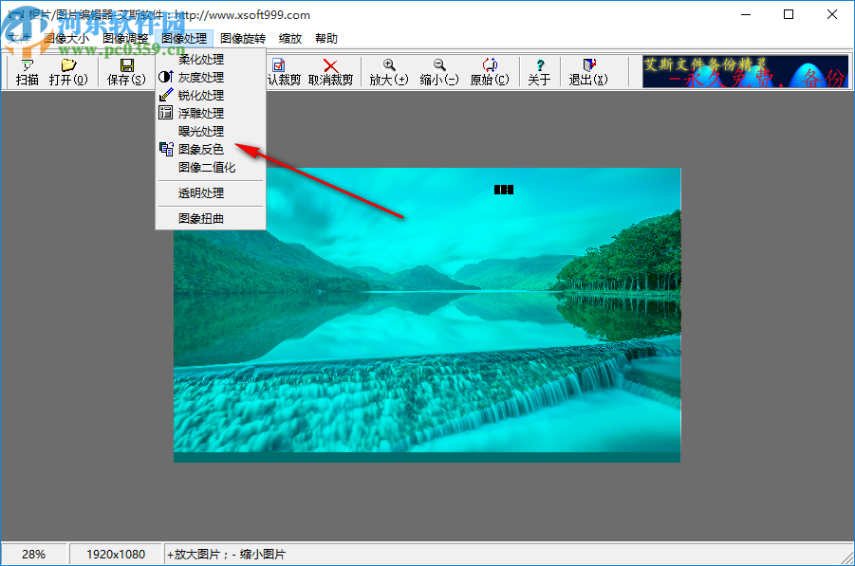855x566 pixels.
Task: Click the 艾斯文件备份精灵 advertisement banner
Action: pyautogui.click(x=746, y=71)
